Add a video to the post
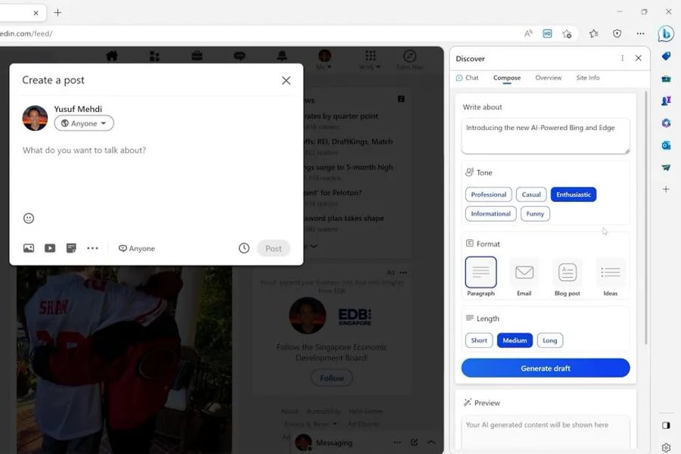Image resolution: width=681 pixels, height=454 pixels. [x=50, y=248]
